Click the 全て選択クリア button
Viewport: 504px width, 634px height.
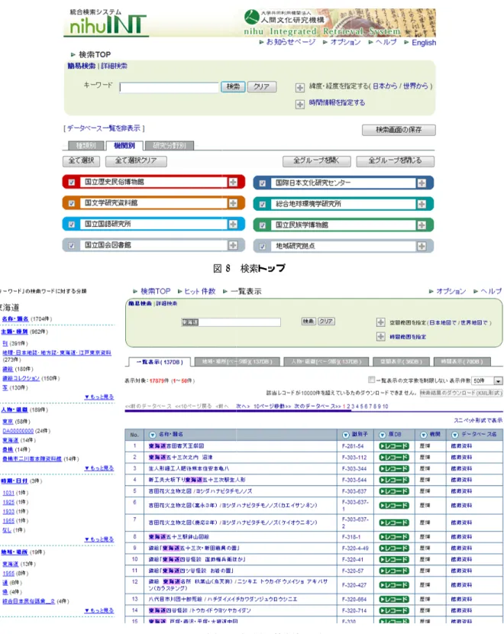pyautogui.click(x=136, y=160)
